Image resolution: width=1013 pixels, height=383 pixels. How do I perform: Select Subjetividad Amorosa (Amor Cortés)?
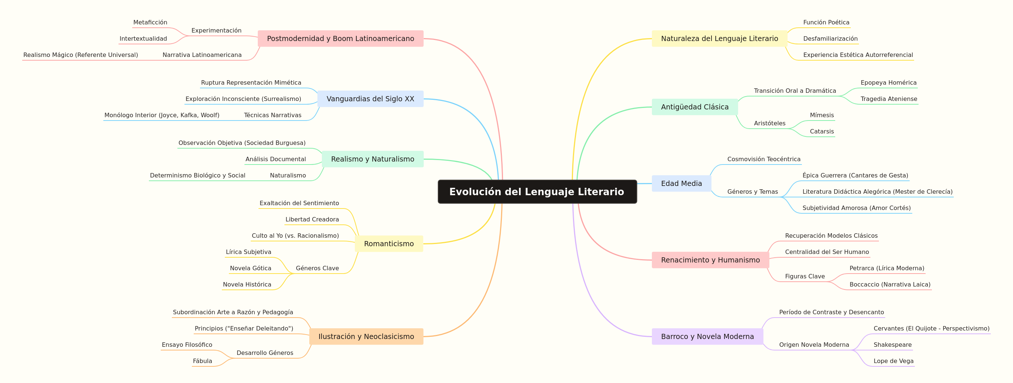point(856,208)
